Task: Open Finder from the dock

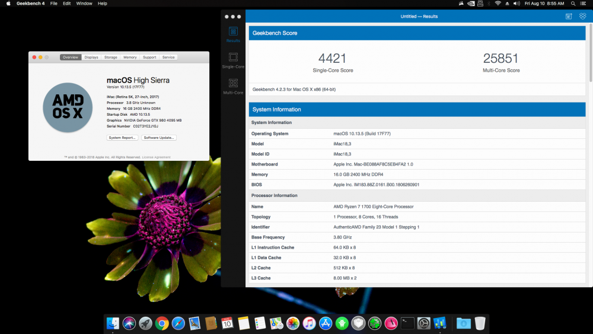Action: pyautogui.click(x=113, y=323)
